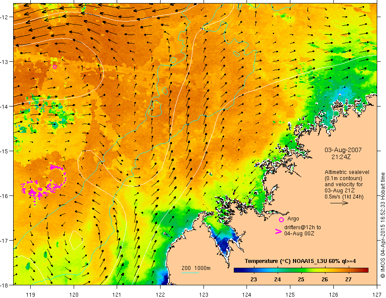
Task: Select the longitude axis label '119'
Action: (x=31, y=294)
